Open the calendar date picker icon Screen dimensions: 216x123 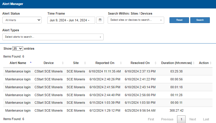pyautogui.click(x=100, y=20)
